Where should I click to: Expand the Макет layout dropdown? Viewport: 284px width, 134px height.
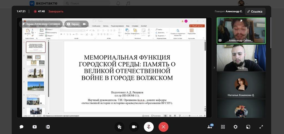tap(50, 29)
